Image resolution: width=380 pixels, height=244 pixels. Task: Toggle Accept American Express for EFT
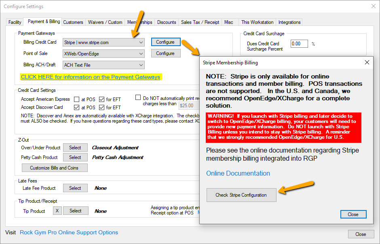point(102,100)
